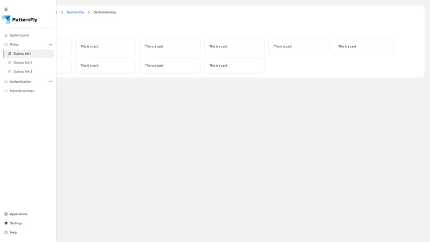This screenshot has width=430, height=242.
Task: Click the Help question mark icon
Action: coord(6,232)
